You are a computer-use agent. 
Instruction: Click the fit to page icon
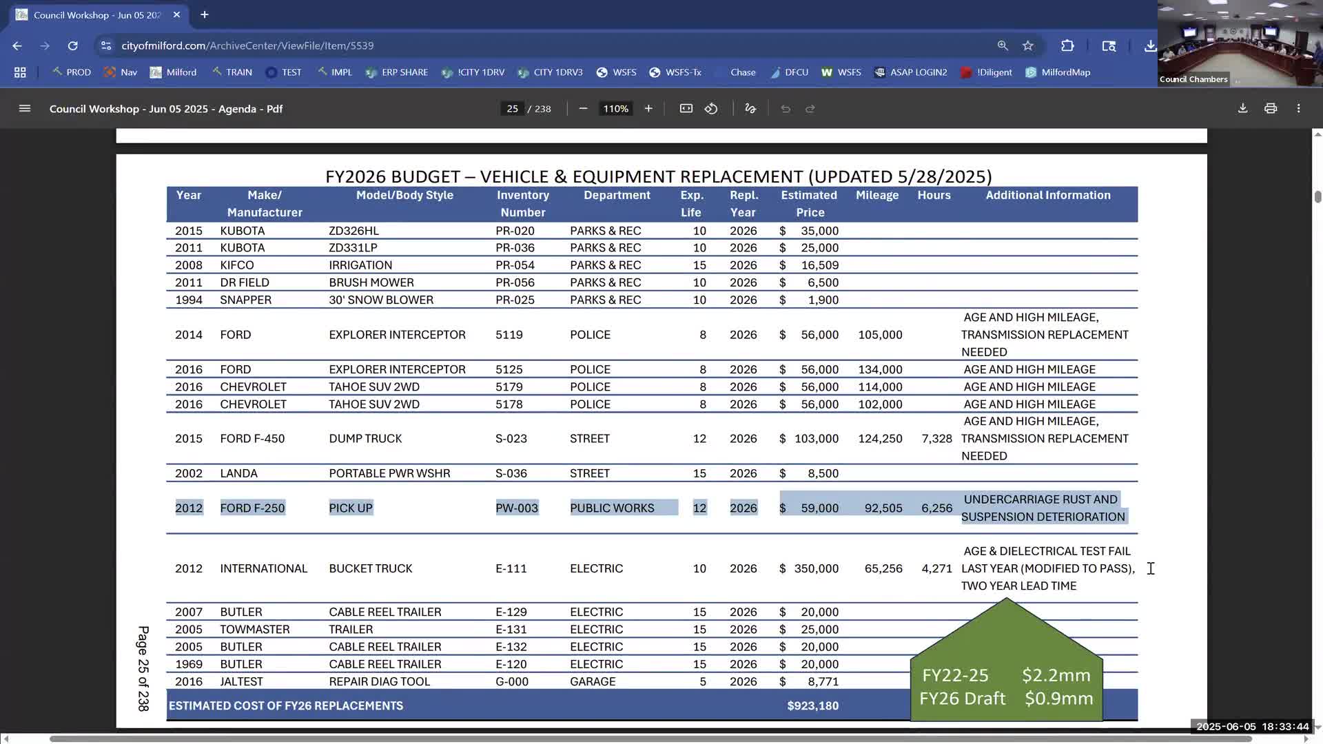[686, 109]
